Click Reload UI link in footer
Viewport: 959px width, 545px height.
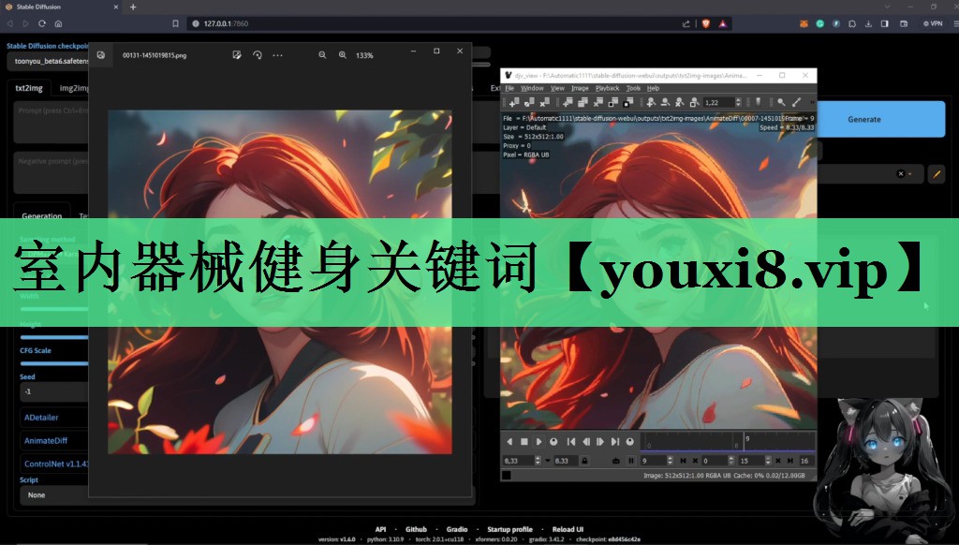pos(568,529)
